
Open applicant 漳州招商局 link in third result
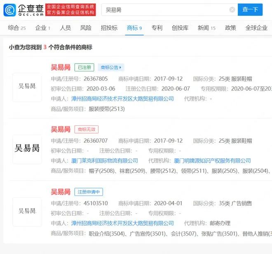pyautogui.click(x=122, y=223)
